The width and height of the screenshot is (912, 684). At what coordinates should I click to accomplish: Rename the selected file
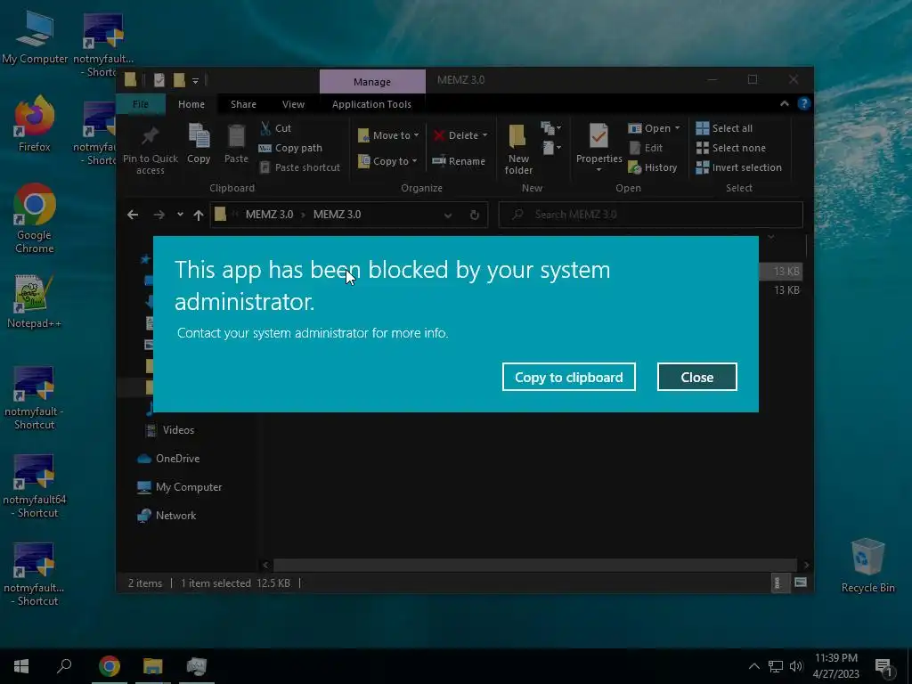click(x=459, y=161)
